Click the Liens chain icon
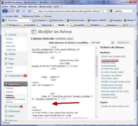138x126 pixels. pos(6,59)
